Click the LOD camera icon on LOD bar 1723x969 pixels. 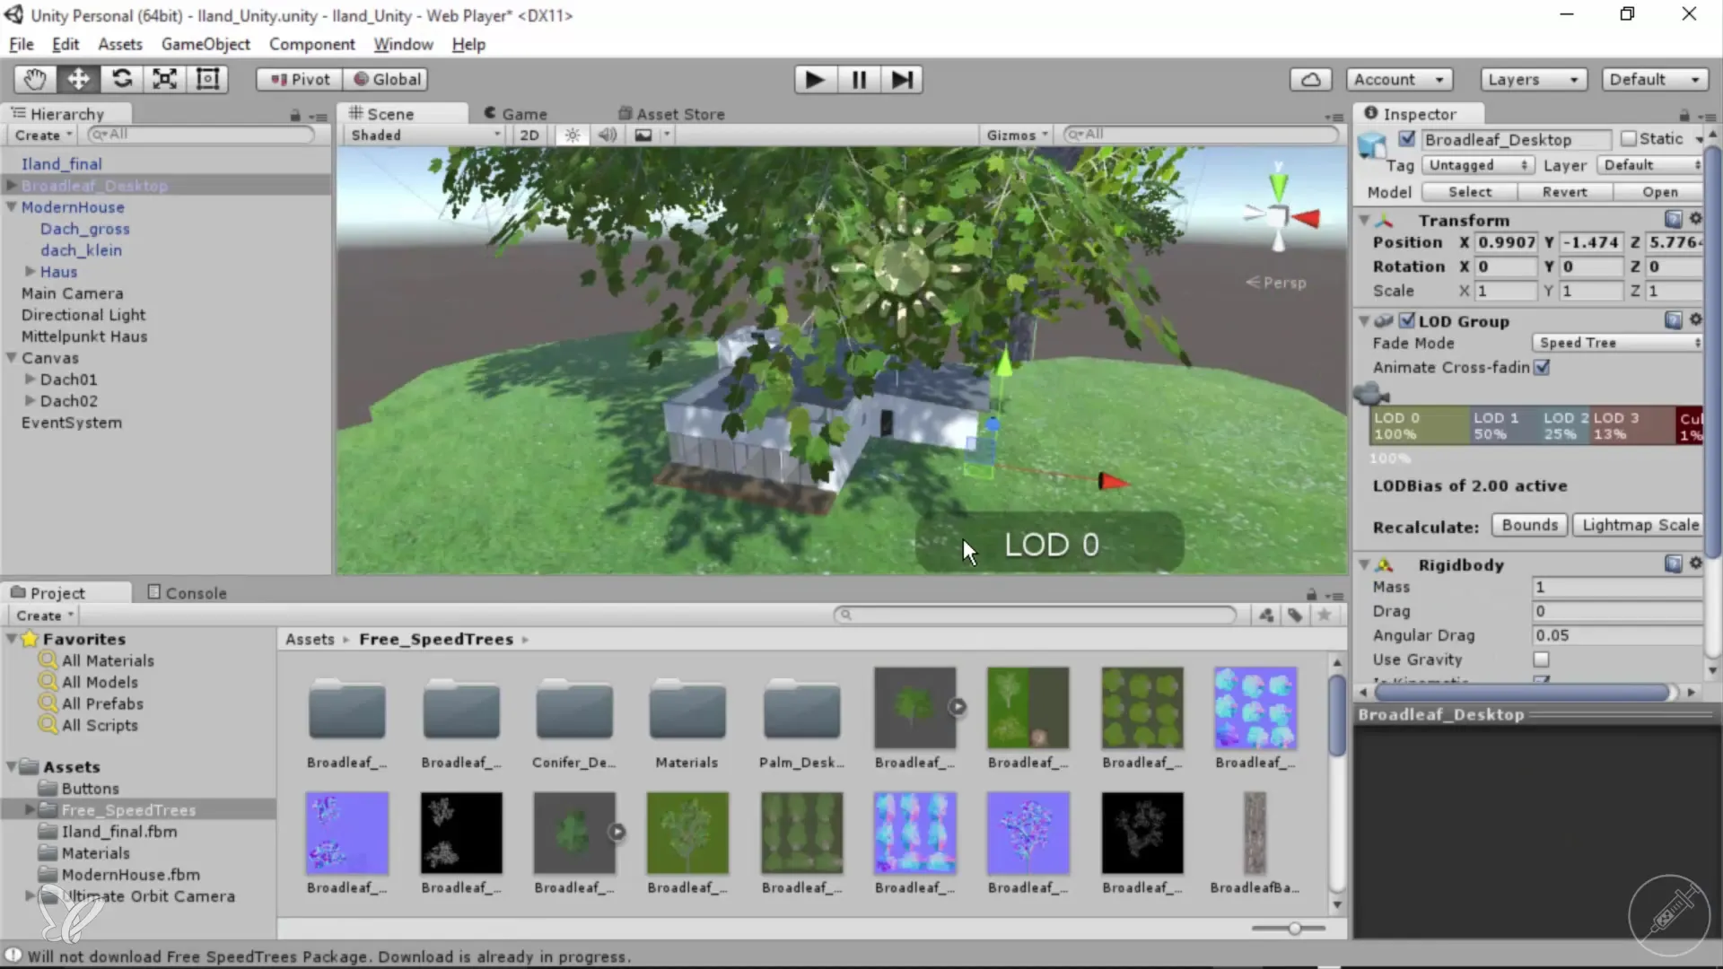click(1370, 393)
